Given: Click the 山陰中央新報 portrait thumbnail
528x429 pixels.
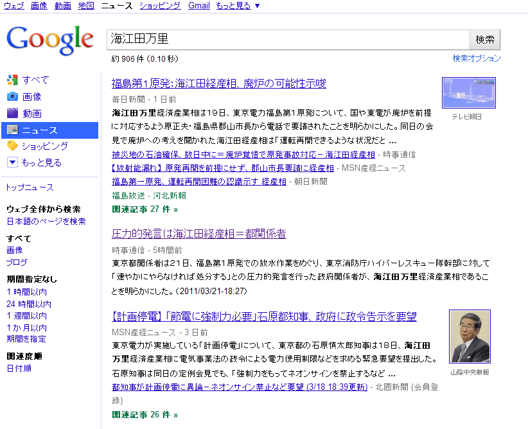Looking at the screenshot, I should 470,337.
